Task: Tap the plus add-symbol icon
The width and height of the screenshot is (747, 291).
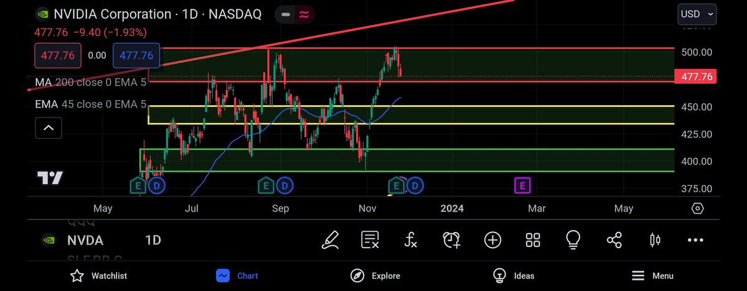Action: (x=492, y=240)
